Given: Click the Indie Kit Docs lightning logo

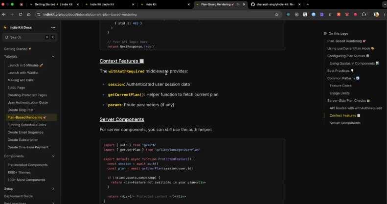Looking at the screenshot, I should [x=5, y=27].
